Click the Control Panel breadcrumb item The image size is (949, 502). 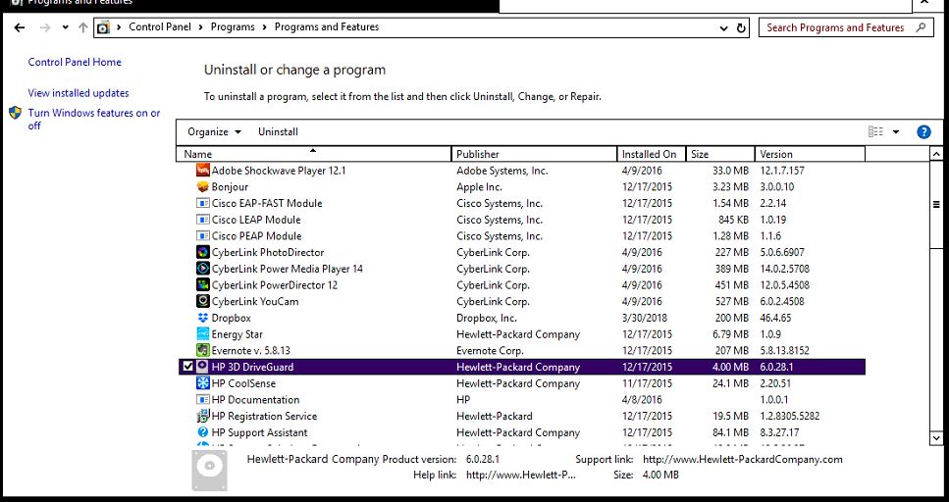coord(160,27)
